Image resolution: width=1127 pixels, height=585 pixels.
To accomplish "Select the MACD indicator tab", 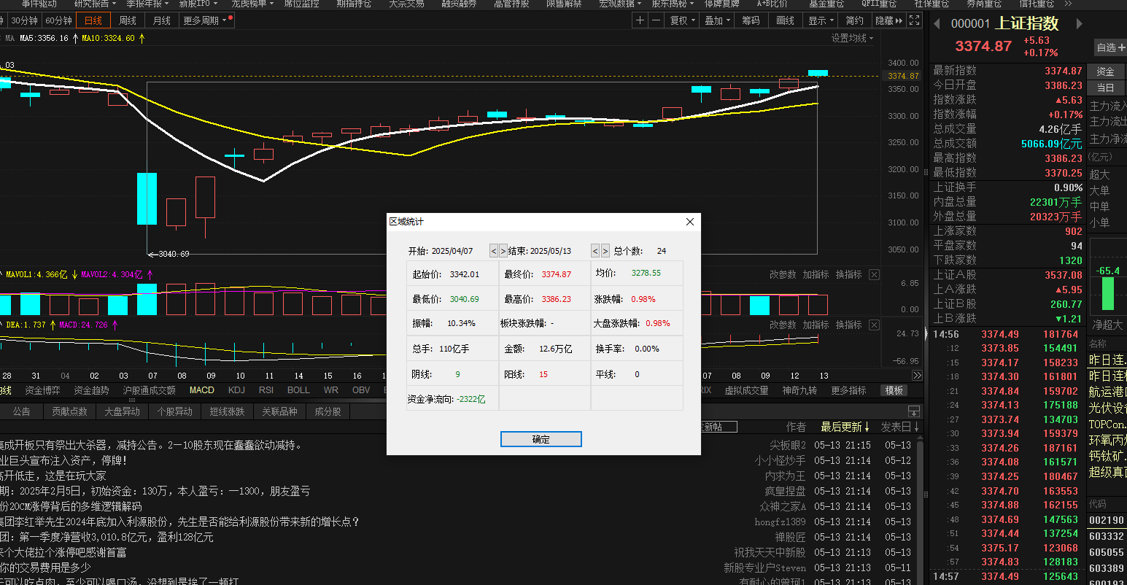I will 202,390.
